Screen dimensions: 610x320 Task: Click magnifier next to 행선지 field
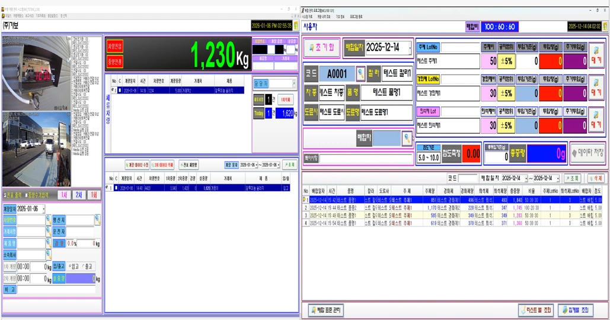tap(97, 220)
